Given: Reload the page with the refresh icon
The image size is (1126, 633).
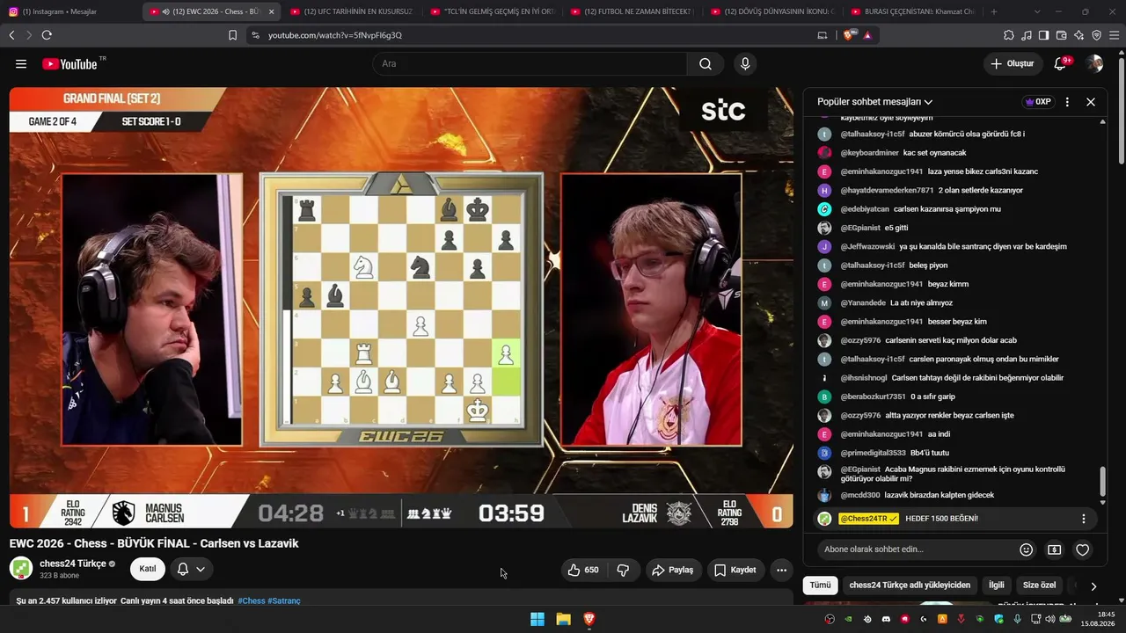Looking at the screenshot, I should [x=47, y=35].
